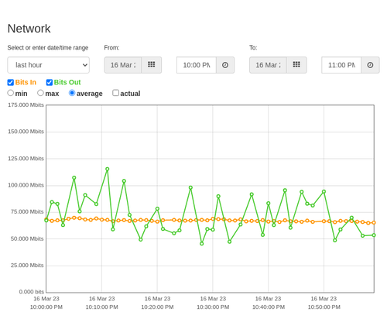Viewport: 387px width, 312px height.
Task: Click the From time field '10:00 PM'
Action: pyautogui.click(x=197, y=65)
